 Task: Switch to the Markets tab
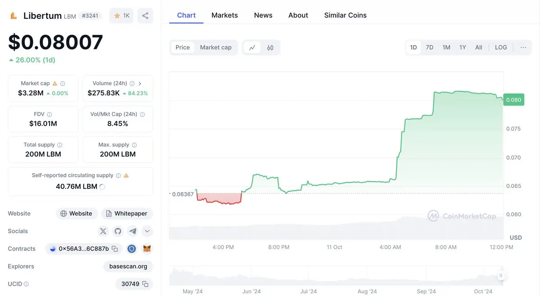pyautogui.click(x=225, y=15)
